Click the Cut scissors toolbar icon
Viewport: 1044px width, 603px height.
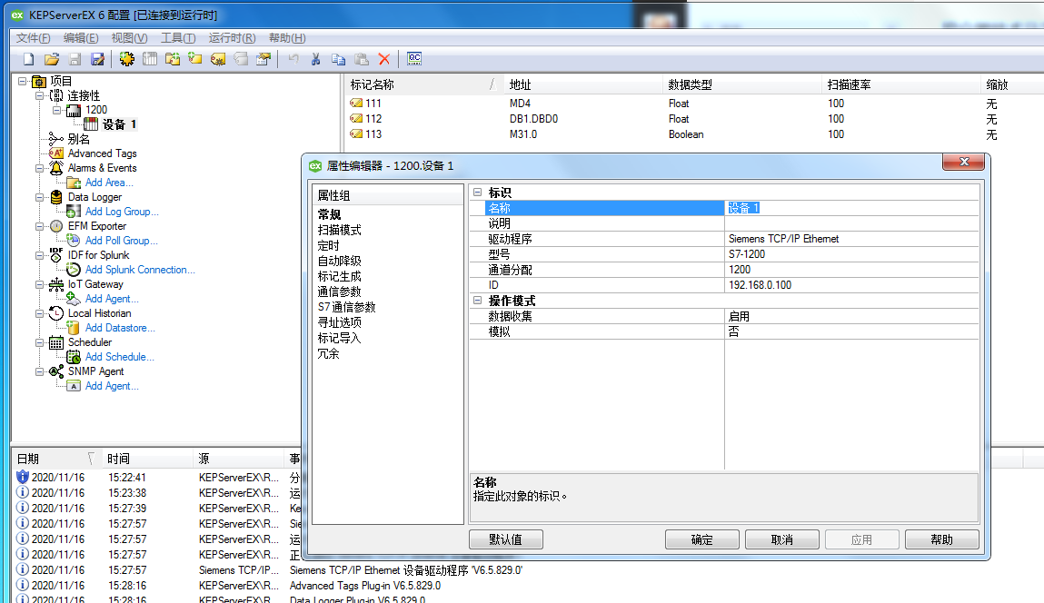[315, 59]
